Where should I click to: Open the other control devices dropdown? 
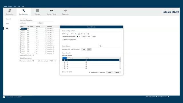click(47, 61)
